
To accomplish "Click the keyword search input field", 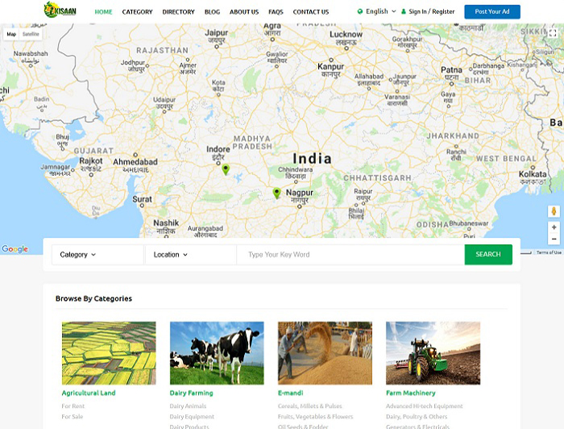I will 350,255.
